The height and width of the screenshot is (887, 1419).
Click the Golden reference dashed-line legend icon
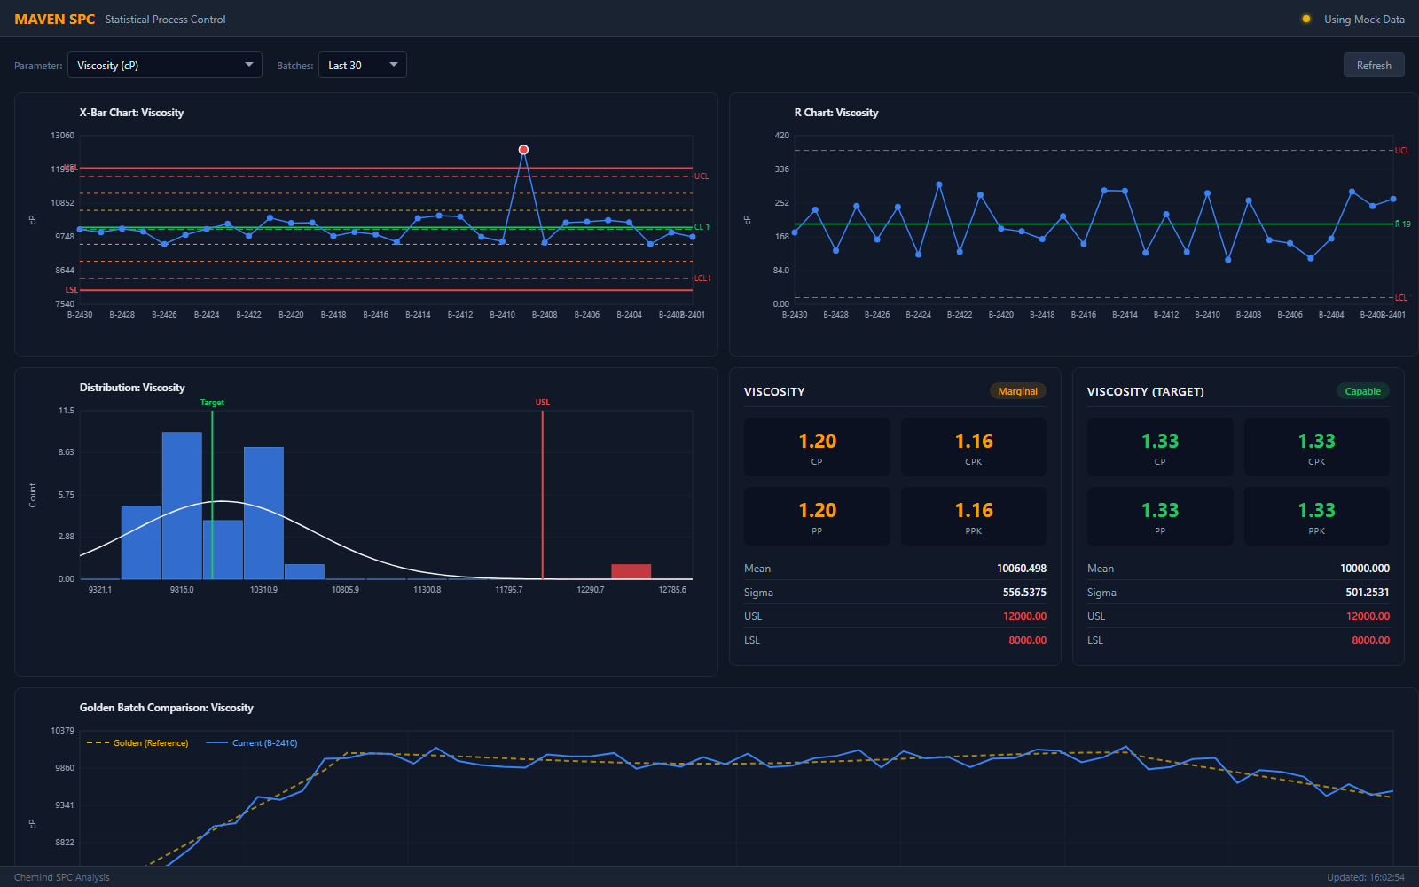(97, 742)
